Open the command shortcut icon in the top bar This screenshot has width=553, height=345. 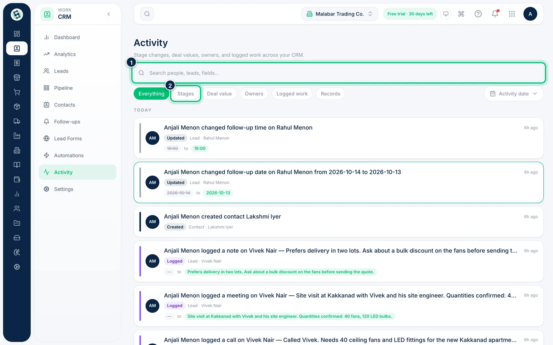click(x=461, y=14)
